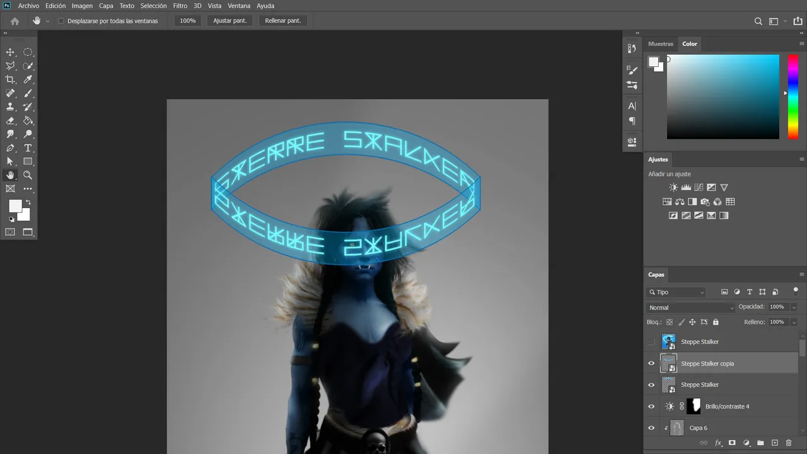Toggle lock image pixels
This screenshot has width=807, height=454.
pos(682,322)
